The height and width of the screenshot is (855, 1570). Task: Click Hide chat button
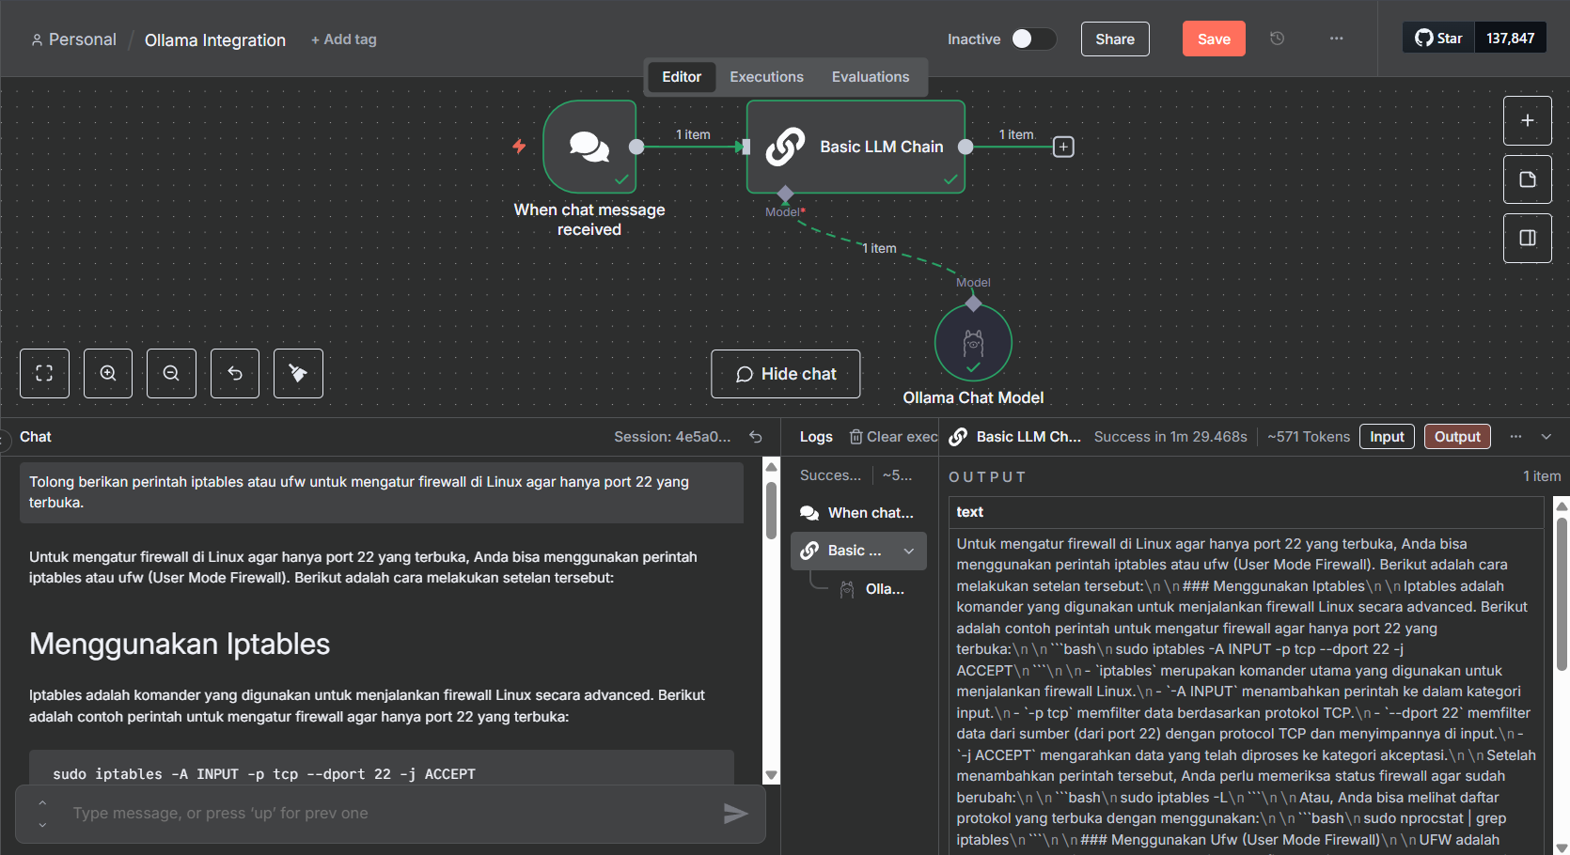pyautogui.click(x=785, y=374)
